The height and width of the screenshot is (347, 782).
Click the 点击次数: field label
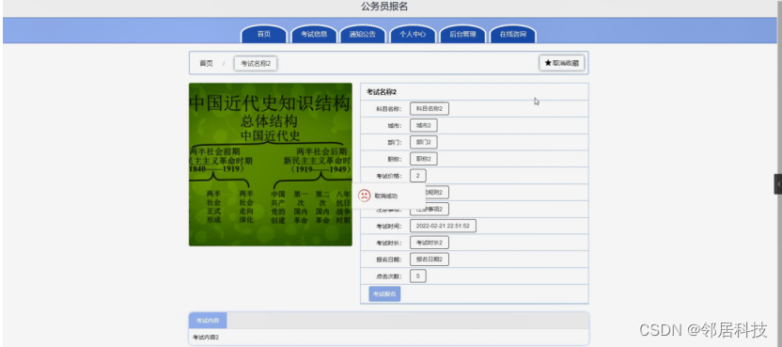click(389, 276)
